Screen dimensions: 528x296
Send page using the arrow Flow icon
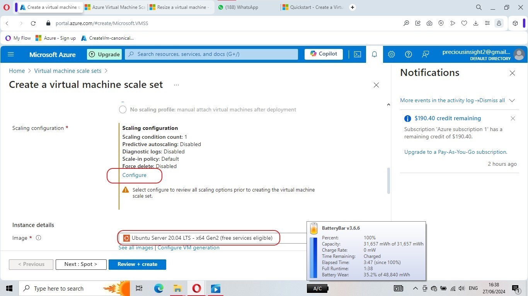(x=453, y=23)
